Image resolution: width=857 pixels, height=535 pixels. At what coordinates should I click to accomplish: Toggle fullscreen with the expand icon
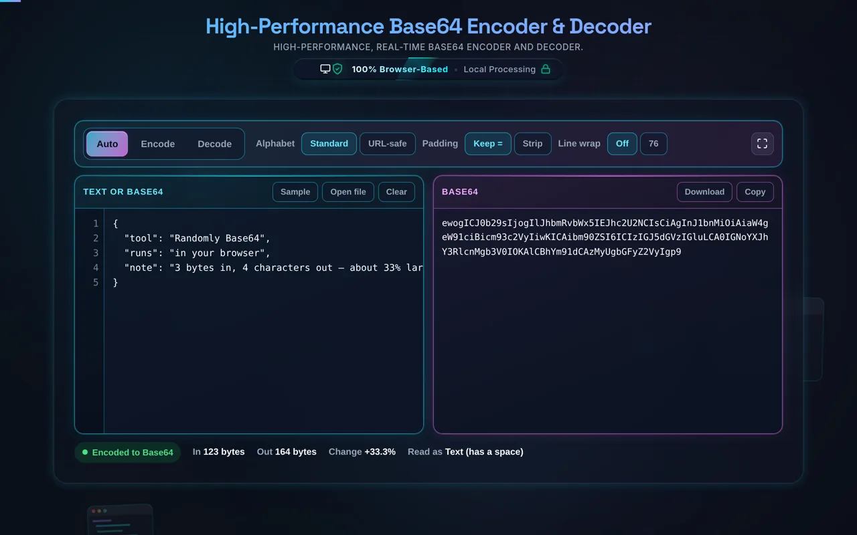[762, 144]
